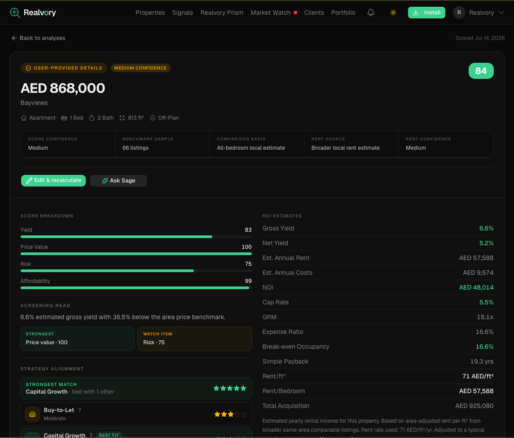
Task: Expand the Realvory account dropdown chevron
Action: tap(501, 13)
